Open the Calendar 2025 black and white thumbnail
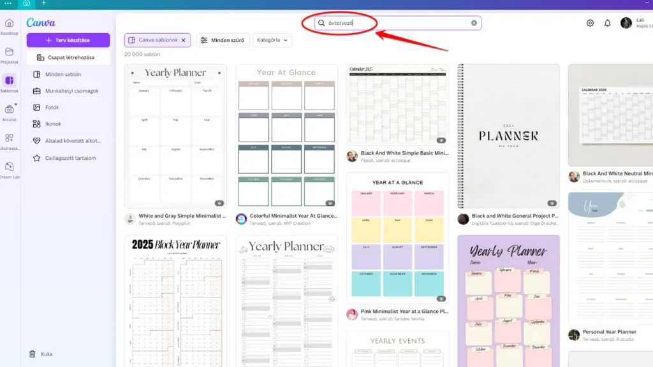 click(x=397, y=104)
